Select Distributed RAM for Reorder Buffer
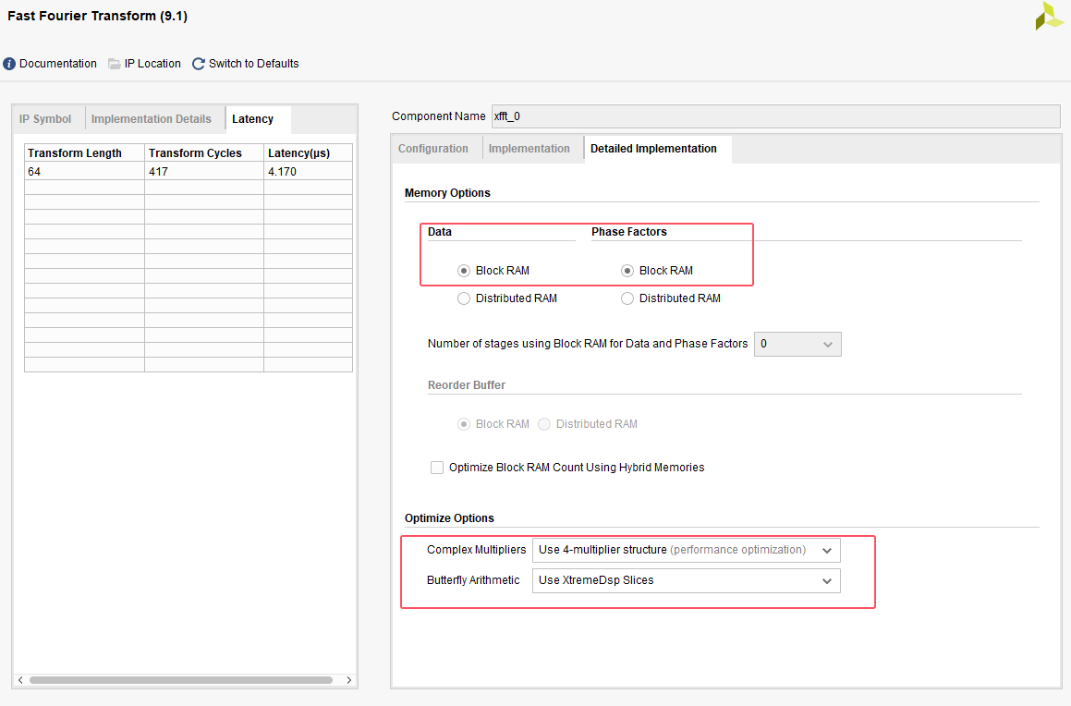1071x706 pixels. [544, 424]
